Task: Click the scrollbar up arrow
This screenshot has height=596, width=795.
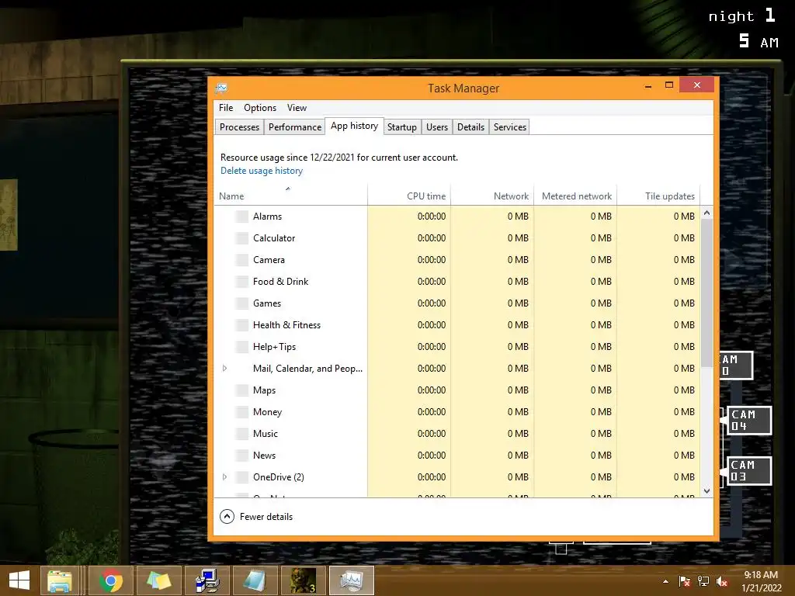Action: (x=706, y=213)
